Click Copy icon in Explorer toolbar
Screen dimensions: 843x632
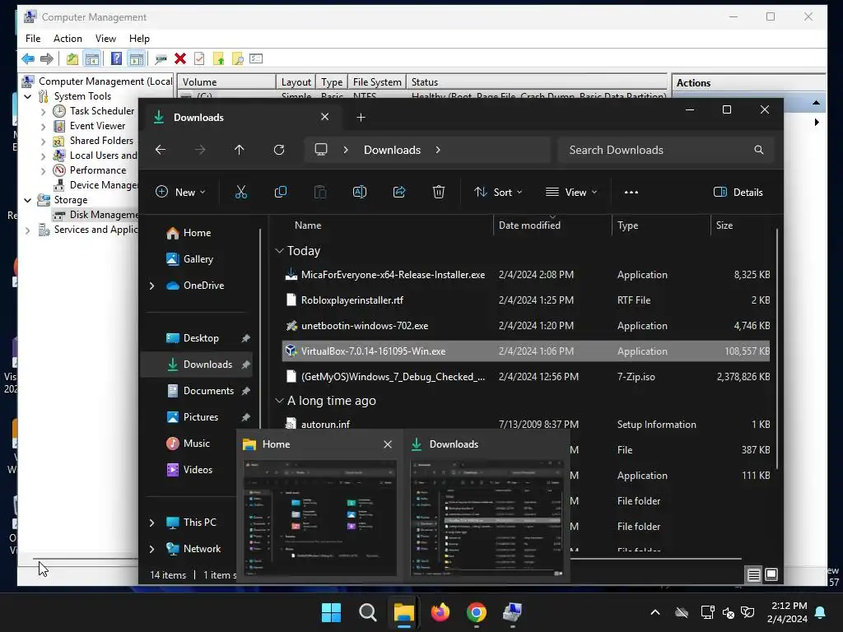pyautogui.click(x=281, y=192)
